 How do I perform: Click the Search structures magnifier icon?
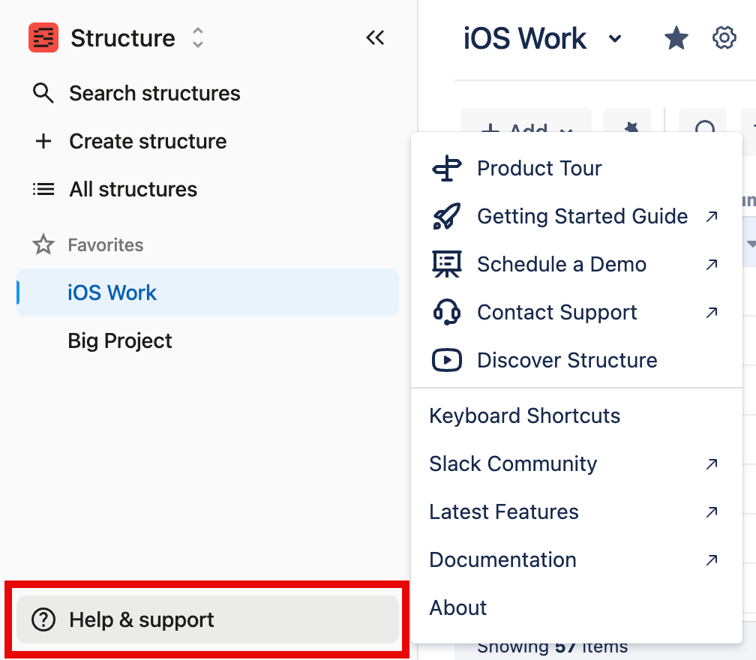(43, 93)
